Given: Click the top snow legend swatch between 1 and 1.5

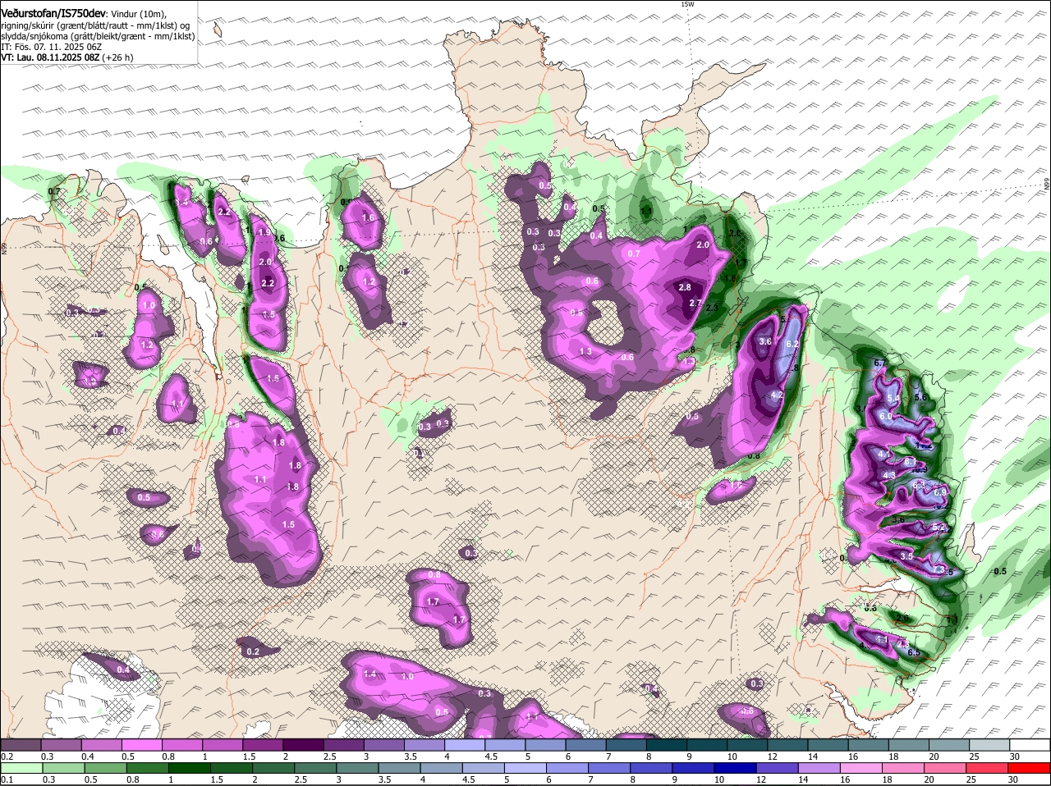Looking at the screenshot, I should 223,744.
